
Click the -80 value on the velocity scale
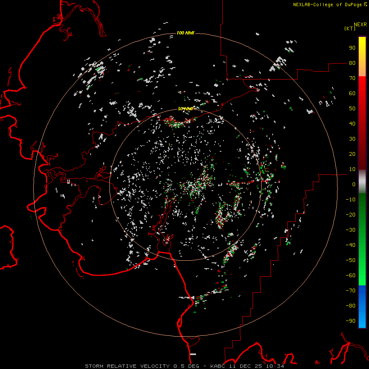pyautogui.click(x=351, y=306)
